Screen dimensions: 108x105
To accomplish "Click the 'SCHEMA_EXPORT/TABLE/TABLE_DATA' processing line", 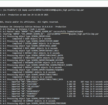I will coord(31,79).
